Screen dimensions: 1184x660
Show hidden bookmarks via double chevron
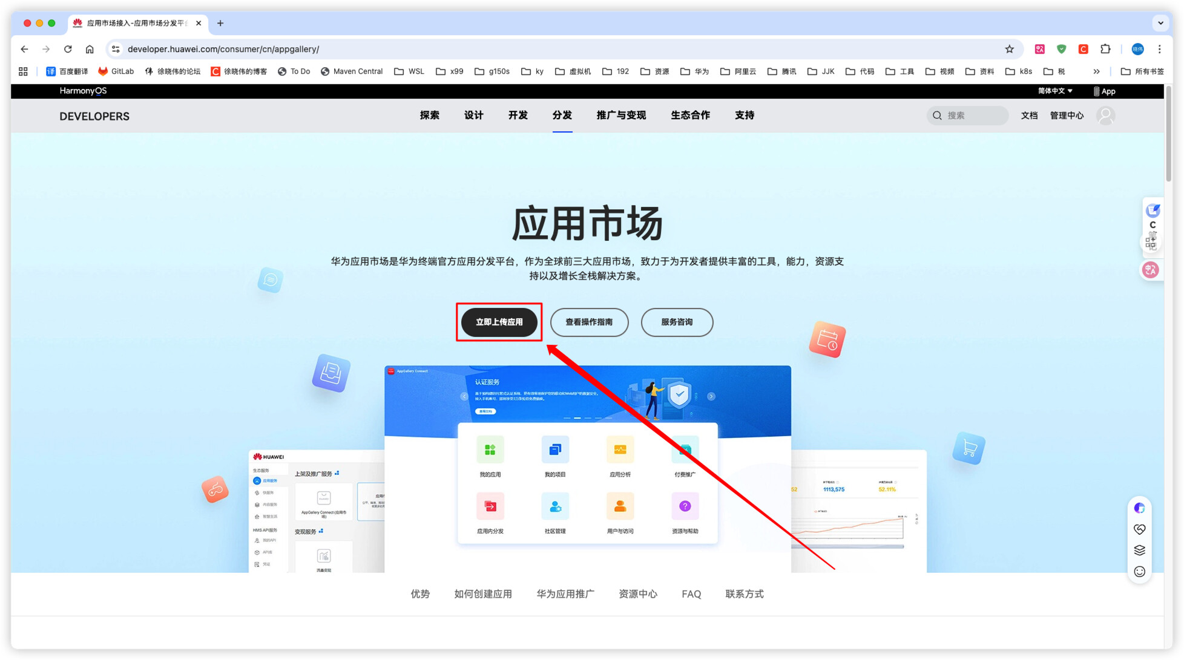coord(1096,71)
